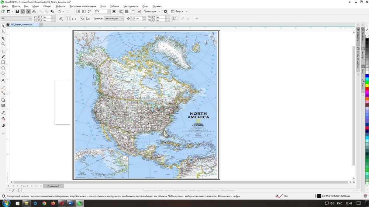Select the blue palette swatch

pyautogui.click(x=367, y=76)
